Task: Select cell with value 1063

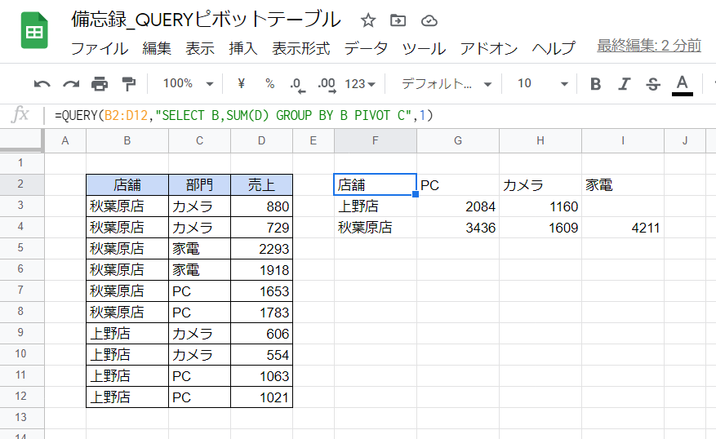Action: (261, 376)
